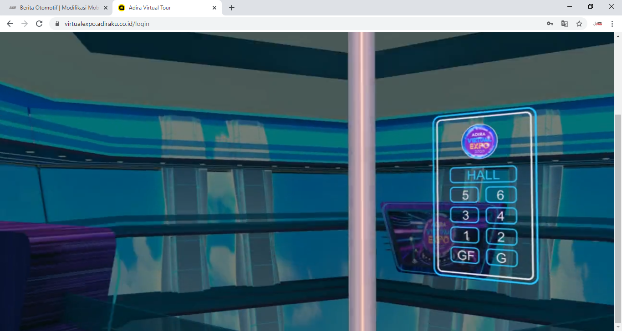Go to the GF floor
This screenshot has height=331, width=622.
pyautogui.click(x=465, y=256)
